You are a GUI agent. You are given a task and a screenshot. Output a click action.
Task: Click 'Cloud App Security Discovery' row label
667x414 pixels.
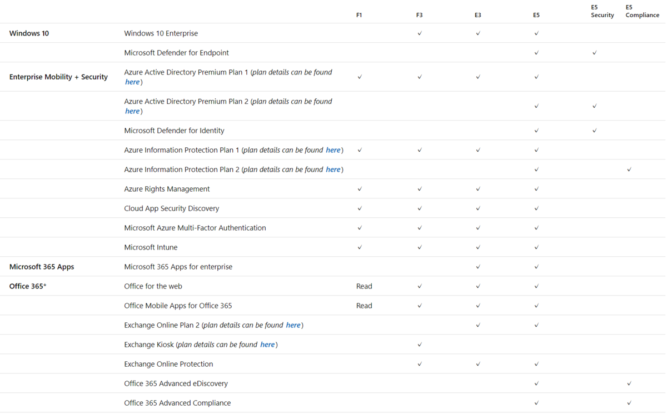[172, 208]
